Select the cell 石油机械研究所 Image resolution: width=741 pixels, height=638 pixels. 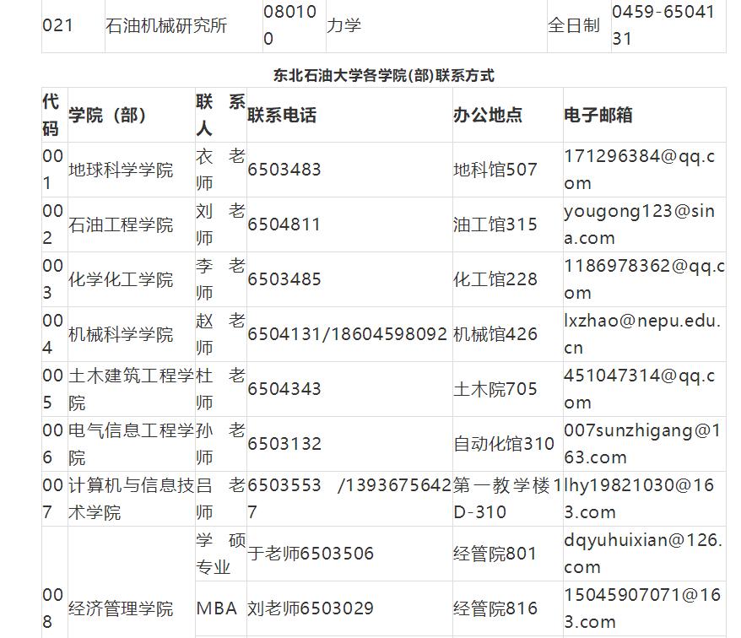166,25
